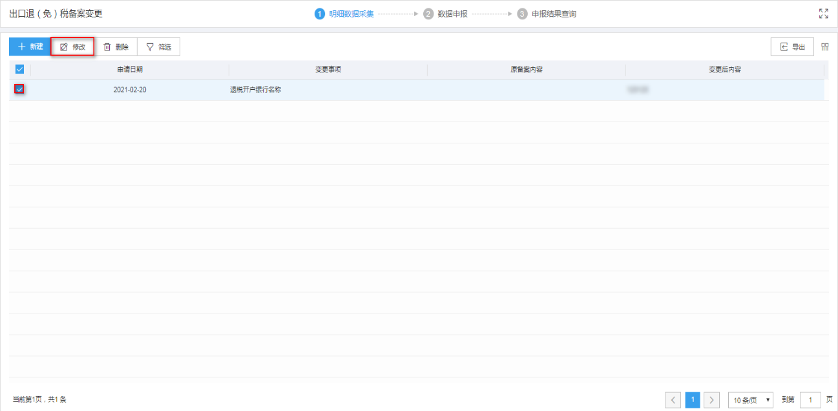
Task: Switch to step 3 申报结果查询
Action: 521,12
